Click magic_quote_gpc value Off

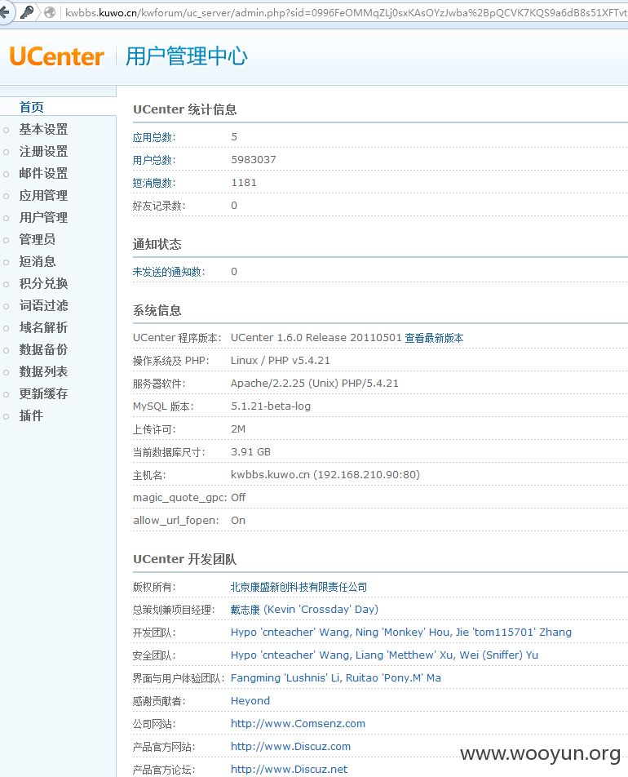(x=237, y=497)
